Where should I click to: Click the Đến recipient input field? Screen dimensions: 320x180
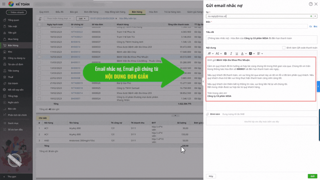coord(257,26)
